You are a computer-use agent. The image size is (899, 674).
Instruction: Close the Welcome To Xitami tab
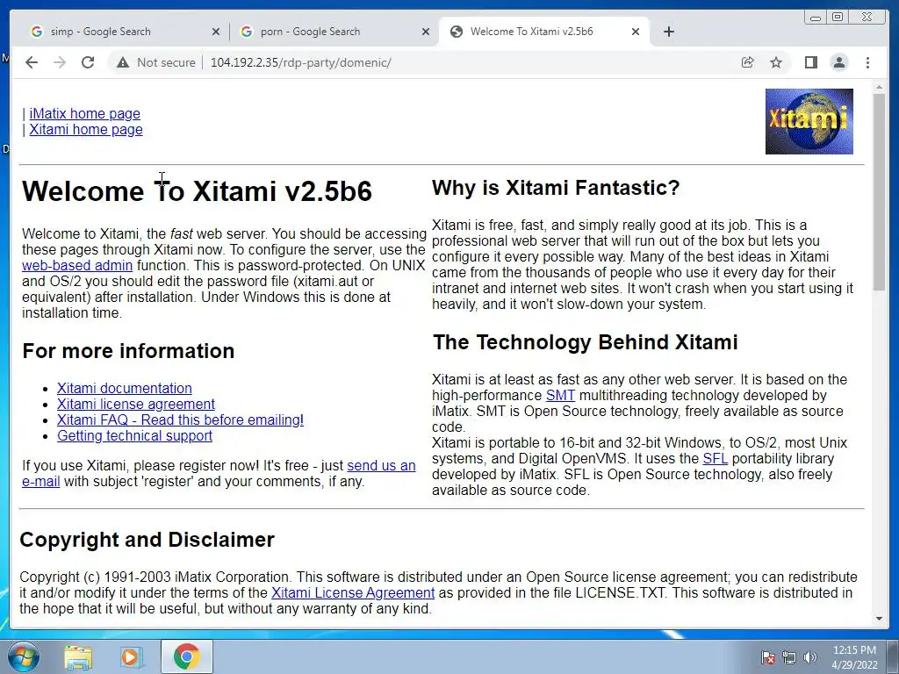point(636,32)
